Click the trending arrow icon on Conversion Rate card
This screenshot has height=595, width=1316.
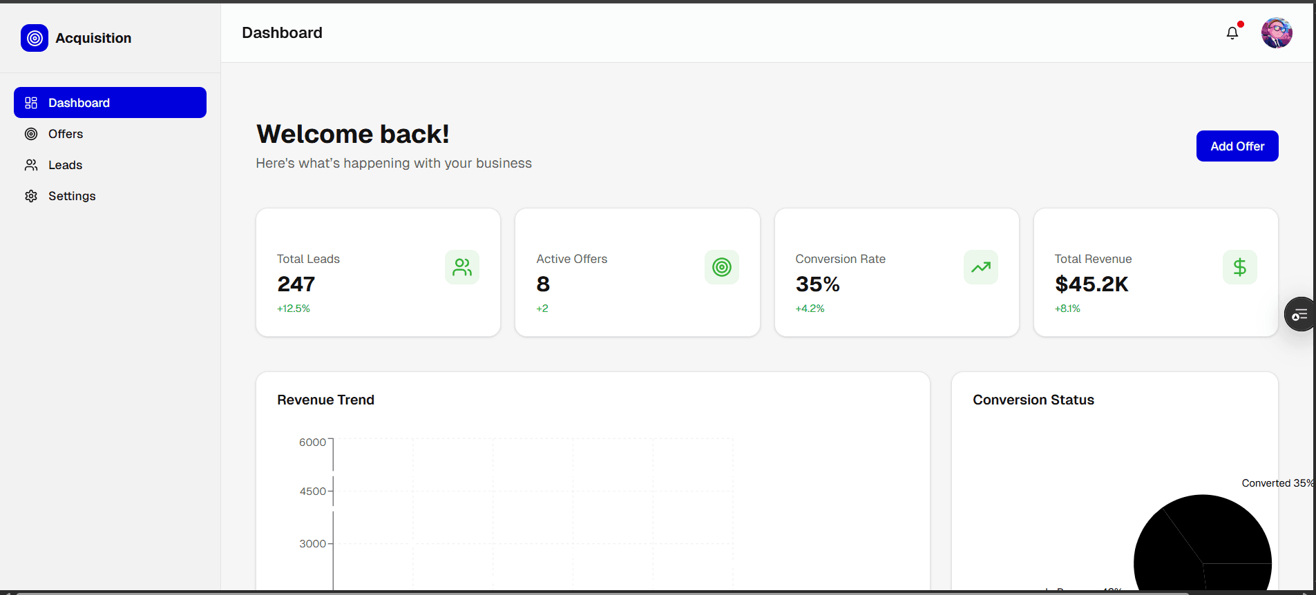pyautogui.click(x=980, y=267)
